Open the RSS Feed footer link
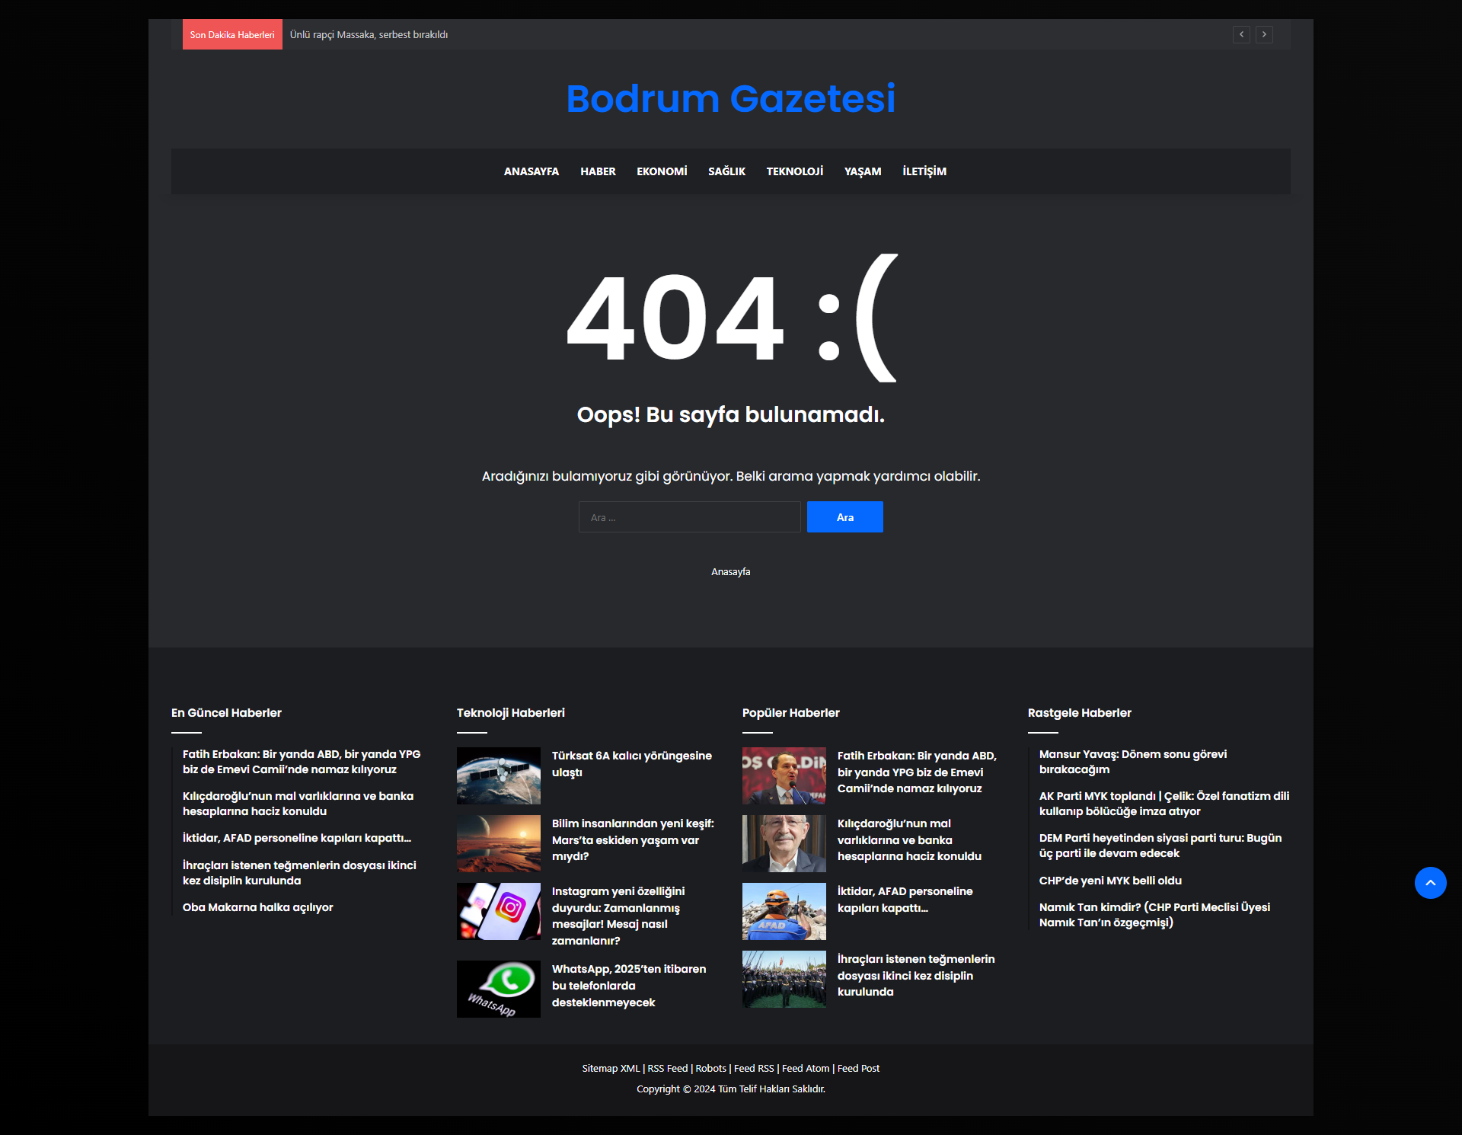The height and width of the screenshot is (1135, 1462). pos(667,1068)
